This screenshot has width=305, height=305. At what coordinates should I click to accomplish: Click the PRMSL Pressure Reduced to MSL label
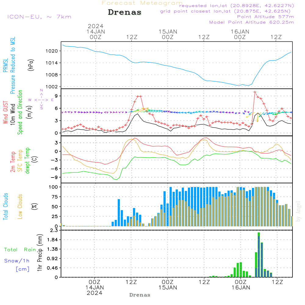click(9, 65)
